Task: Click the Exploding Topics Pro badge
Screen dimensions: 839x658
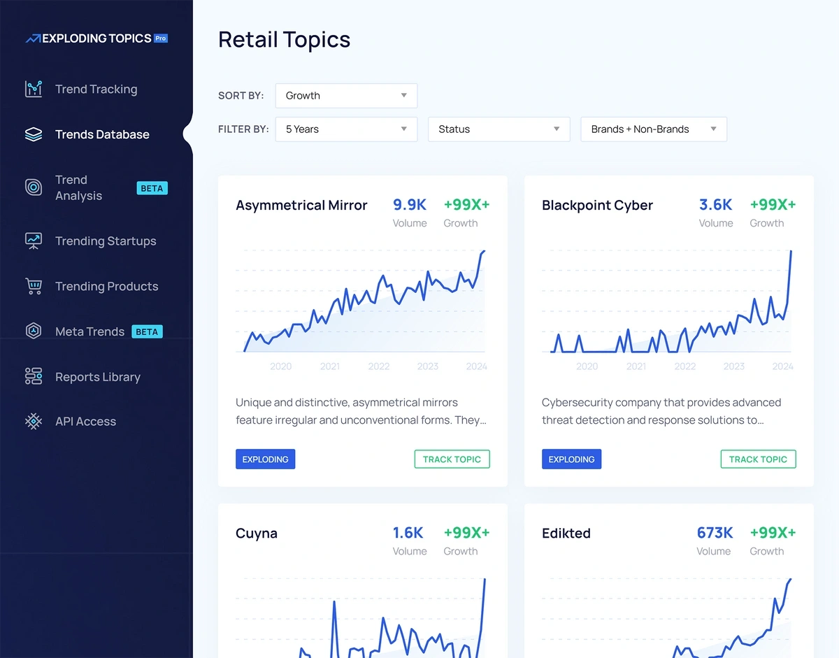Action: (161, 38)
